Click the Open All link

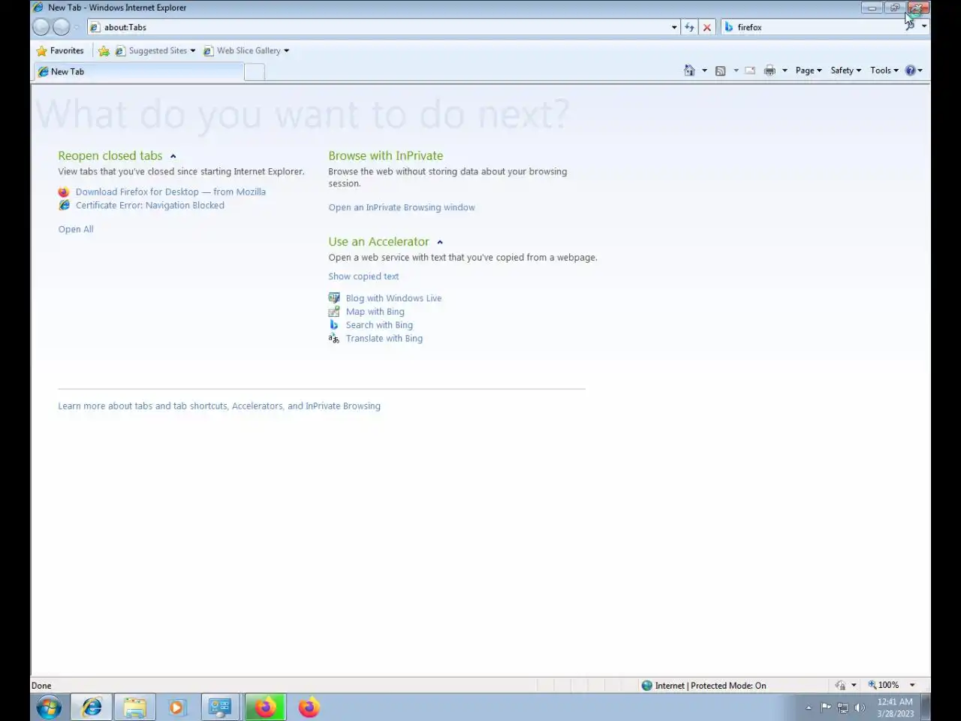click(76, 229)
